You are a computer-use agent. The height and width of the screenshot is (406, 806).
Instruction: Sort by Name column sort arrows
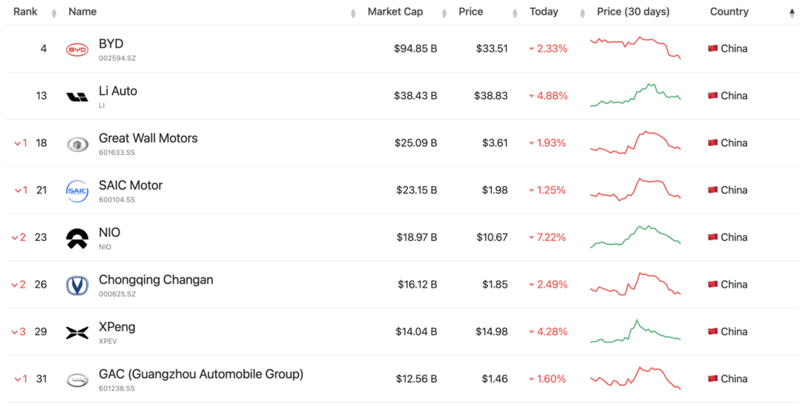point(353,13)
